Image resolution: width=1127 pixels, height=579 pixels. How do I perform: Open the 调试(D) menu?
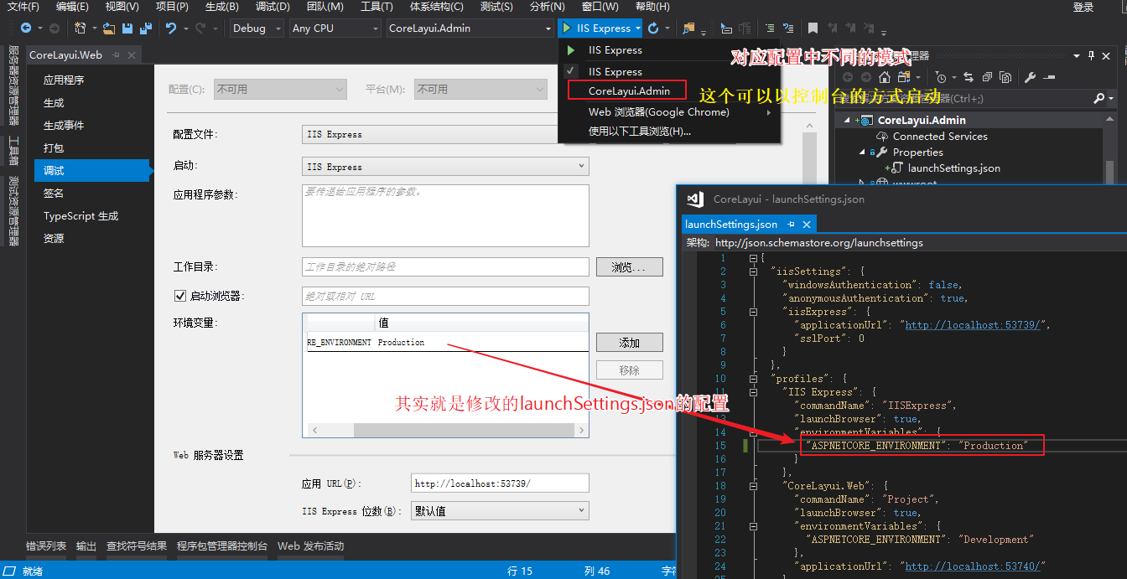click(x=273, y=7)
